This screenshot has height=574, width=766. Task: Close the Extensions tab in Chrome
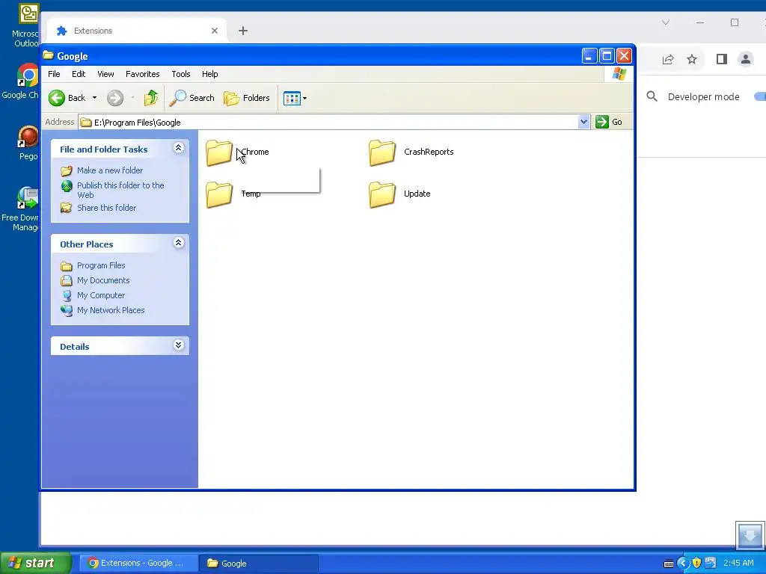tap(215, 31)
